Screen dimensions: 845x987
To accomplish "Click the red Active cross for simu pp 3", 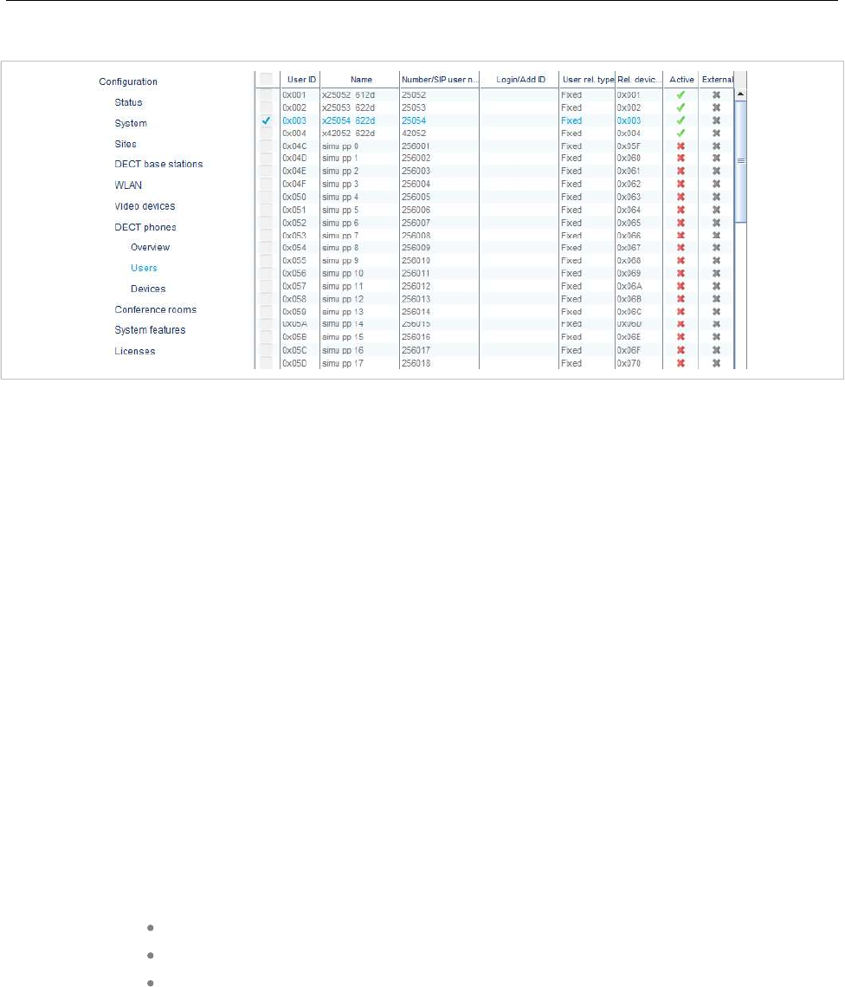I will [x=681, y=185].
